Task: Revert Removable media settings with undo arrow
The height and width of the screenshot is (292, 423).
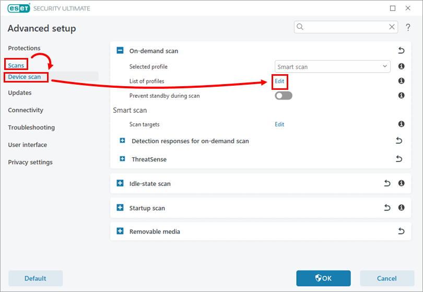Action: [x=400, y=231]
